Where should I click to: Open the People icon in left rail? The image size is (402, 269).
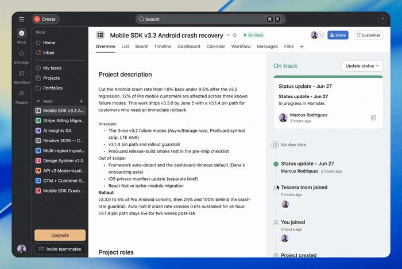(22, 93)
